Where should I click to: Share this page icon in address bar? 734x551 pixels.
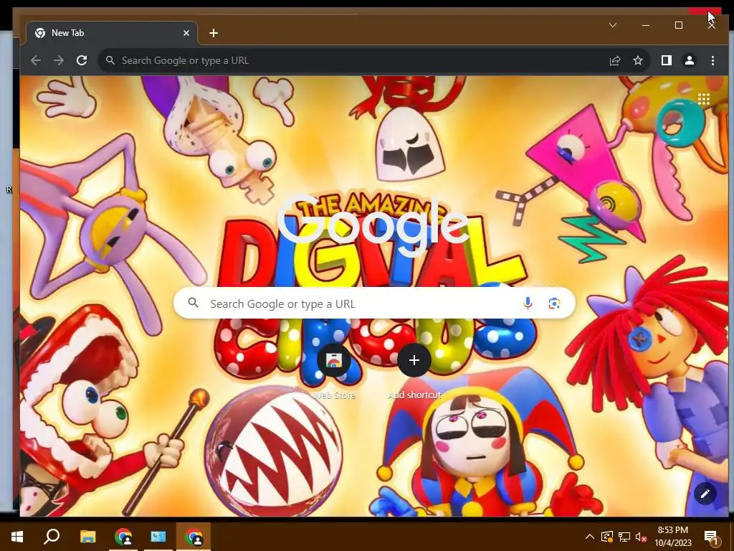point(614,60)
